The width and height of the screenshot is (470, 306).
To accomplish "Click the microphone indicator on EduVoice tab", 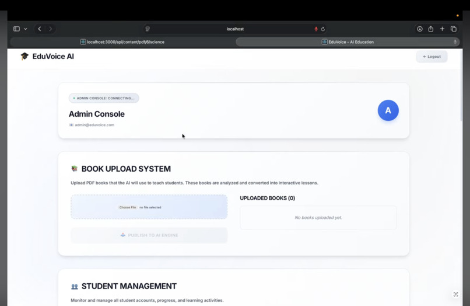I will 455,42.
